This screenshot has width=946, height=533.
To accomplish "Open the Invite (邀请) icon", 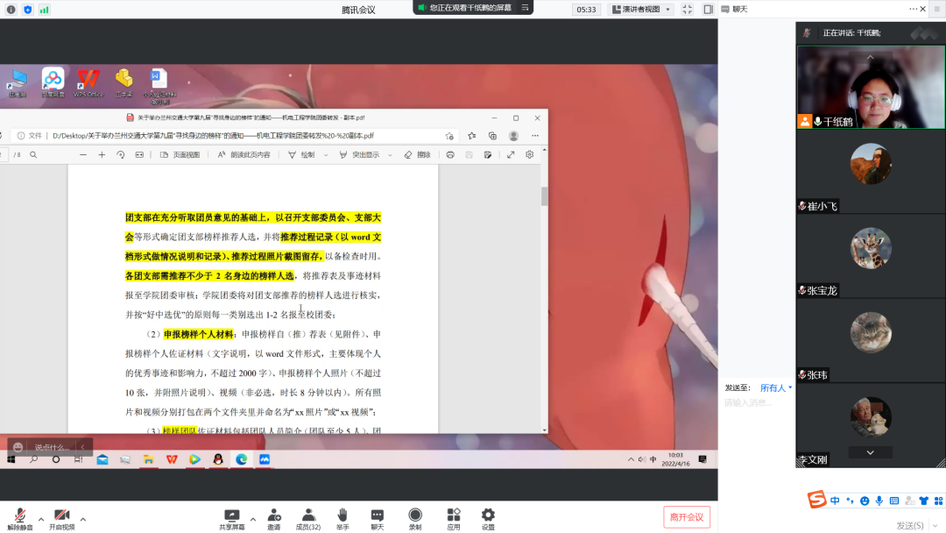I will pos(274,515).
